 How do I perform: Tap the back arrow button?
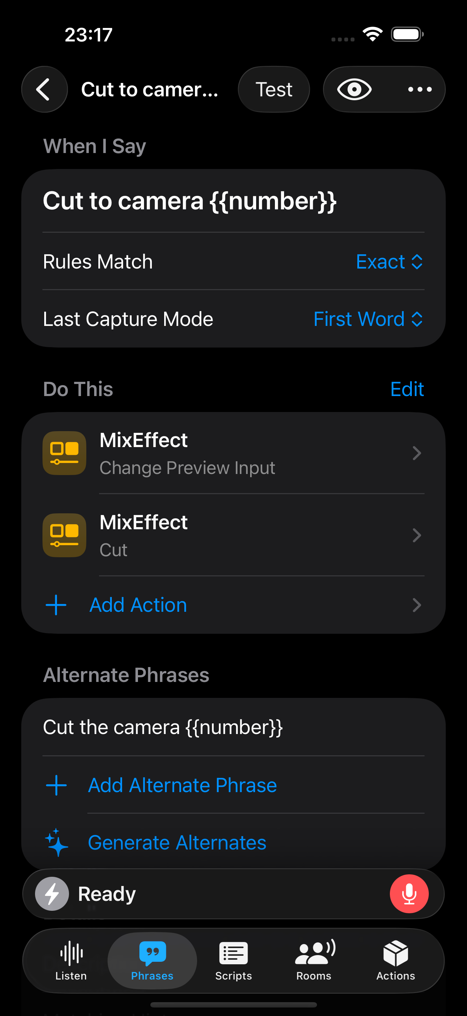44,90
